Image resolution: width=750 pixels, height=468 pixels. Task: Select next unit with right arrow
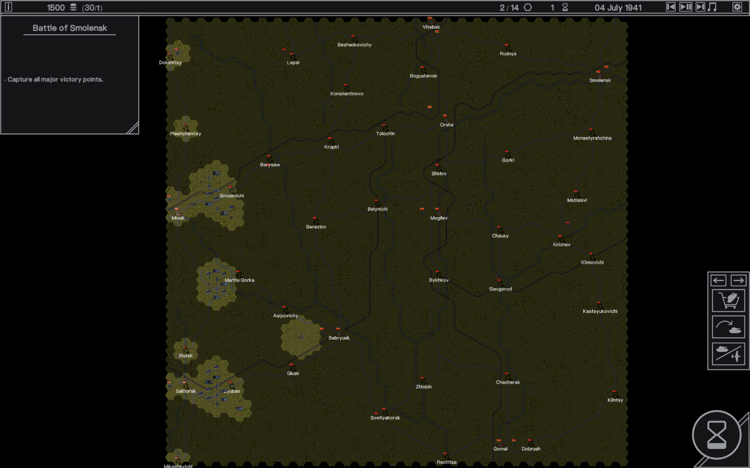click(738, 280)
